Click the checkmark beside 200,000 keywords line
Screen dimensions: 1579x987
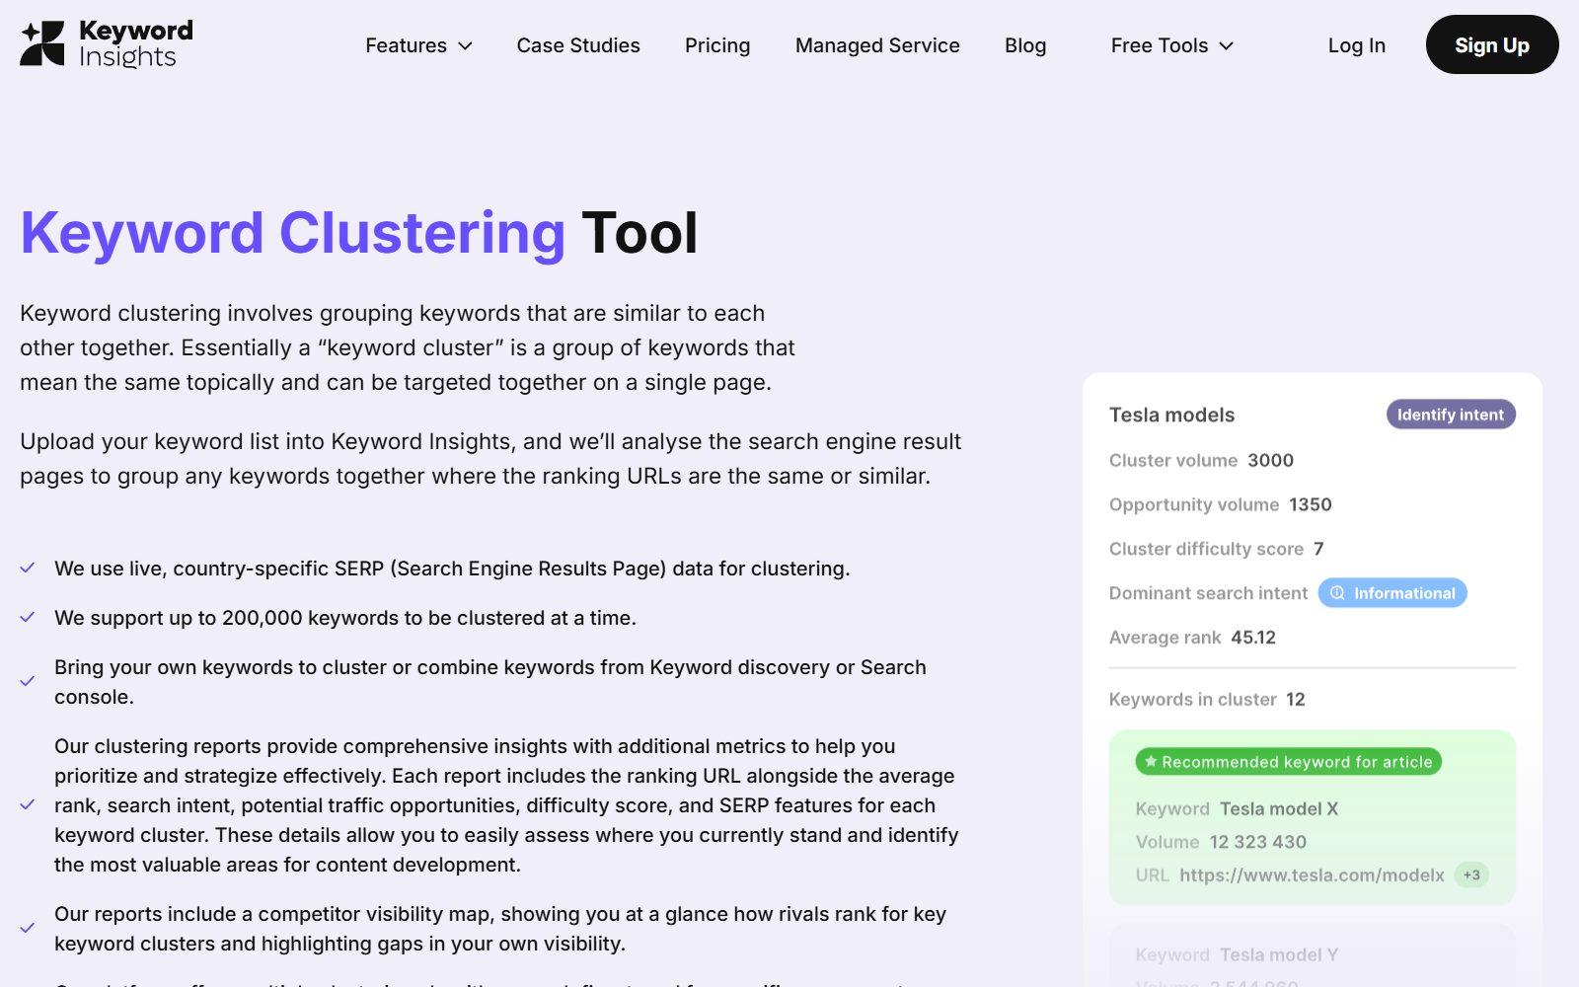28,618
